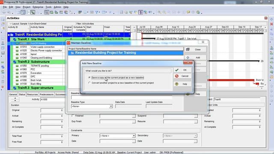Switch to Activity Network toolbar icon

28,12
